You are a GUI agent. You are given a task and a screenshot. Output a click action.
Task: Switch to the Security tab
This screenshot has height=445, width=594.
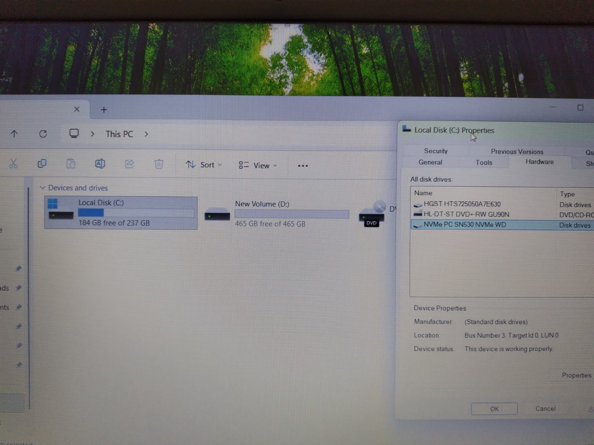[x=436, y=151]
